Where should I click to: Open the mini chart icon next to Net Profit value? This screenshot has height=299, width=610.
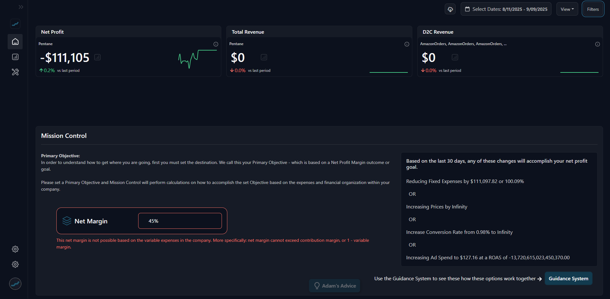pos(97,57)
